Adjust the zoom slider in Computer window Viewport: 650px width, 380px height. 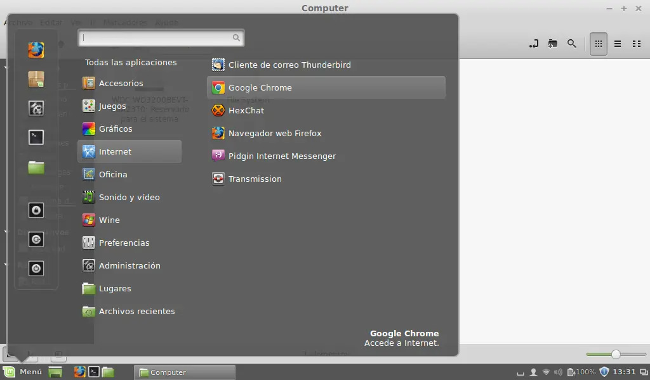[616, 354]
